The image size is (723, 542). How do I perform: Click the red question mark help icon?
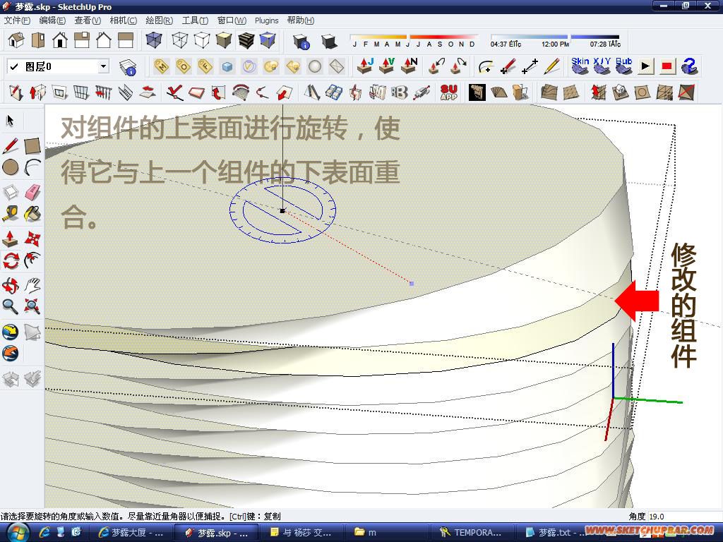(x=689, y=66)
